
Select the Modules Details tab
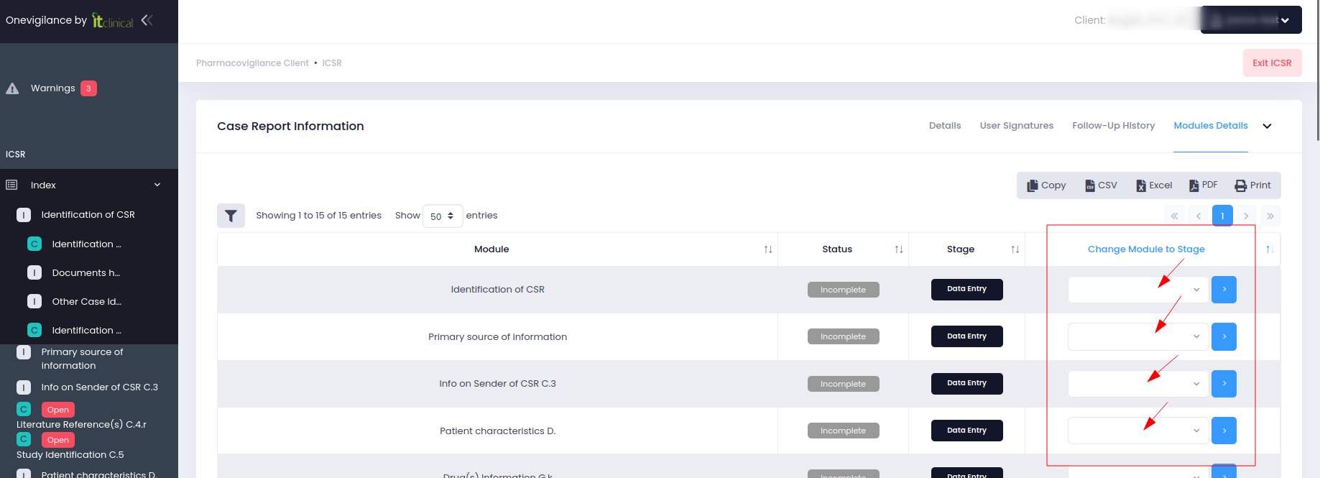point(1211,126)
